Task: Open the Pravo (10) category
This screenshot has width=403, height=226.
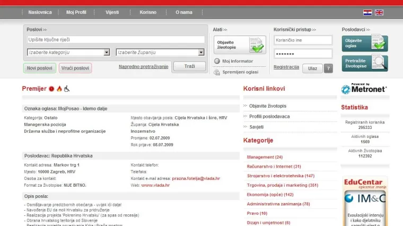Action: (257, 213)
